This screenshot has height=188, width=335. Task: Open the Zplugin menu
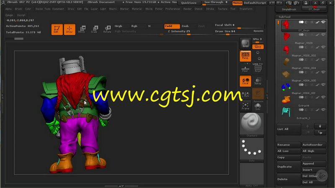pos(9,15)
